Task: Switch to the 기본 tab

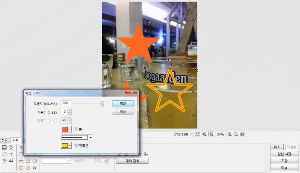Action: pos(5,141)
